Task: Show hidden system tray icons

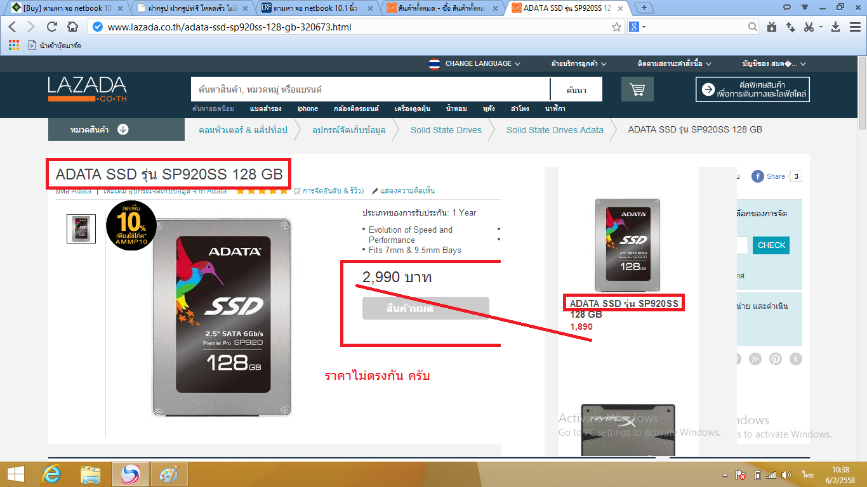Action: [x=725, y=475]
